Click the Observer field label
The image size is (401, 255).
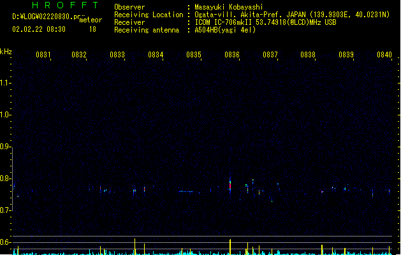(129, 7)
